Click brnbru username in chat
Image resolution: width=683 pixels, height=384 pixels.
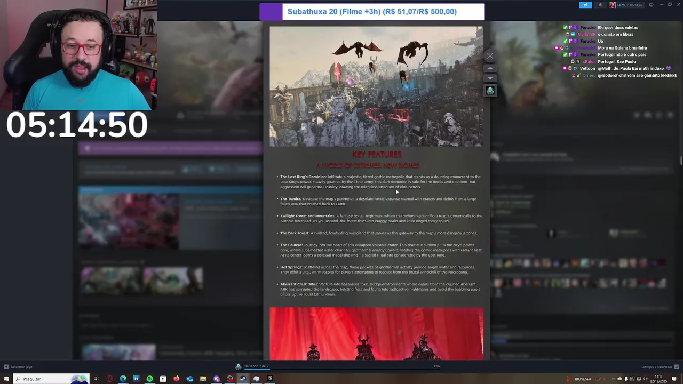coord(590,76)
